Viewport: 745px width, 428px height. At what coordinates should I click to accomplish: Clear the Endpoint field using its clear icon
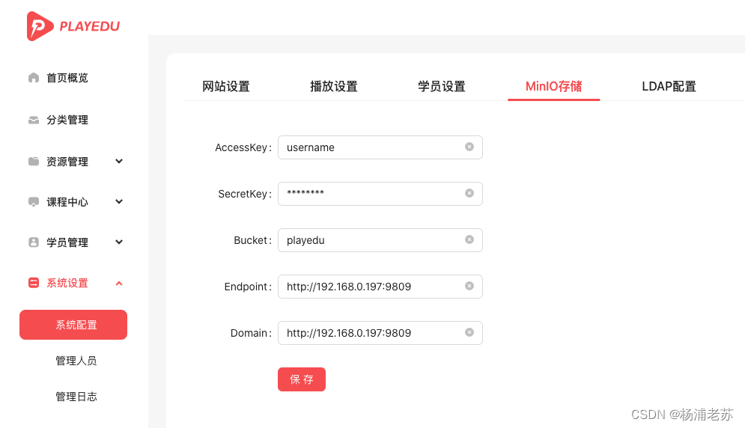click(x=469, y=287)
